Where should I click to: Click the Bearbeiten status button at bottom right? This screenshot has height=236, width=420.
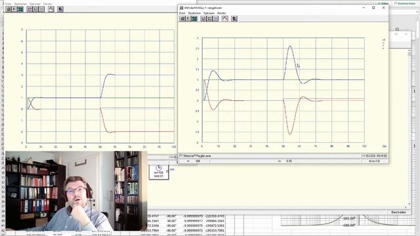click(398, 212)
